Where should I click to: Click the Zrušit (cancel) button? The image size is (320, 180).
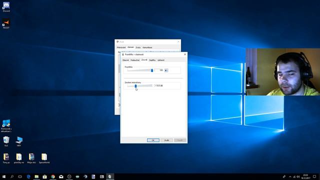166,140
